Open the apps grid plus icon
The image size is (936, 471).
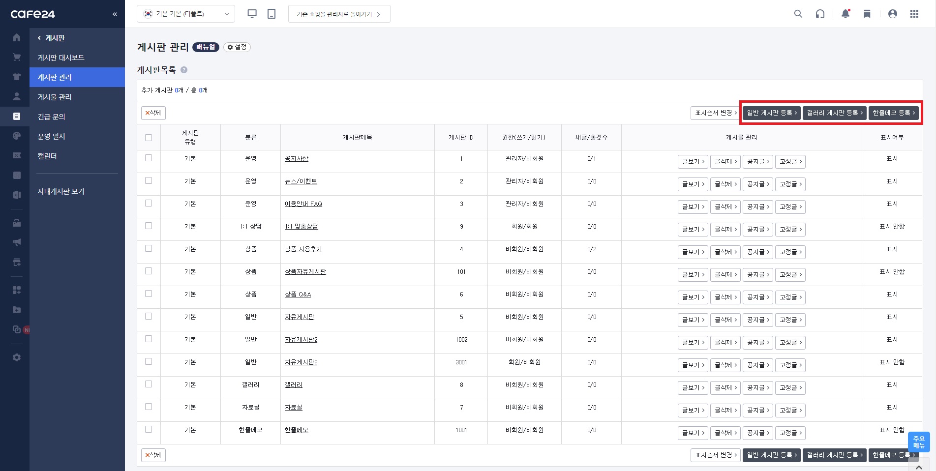(x=17, y=290)
